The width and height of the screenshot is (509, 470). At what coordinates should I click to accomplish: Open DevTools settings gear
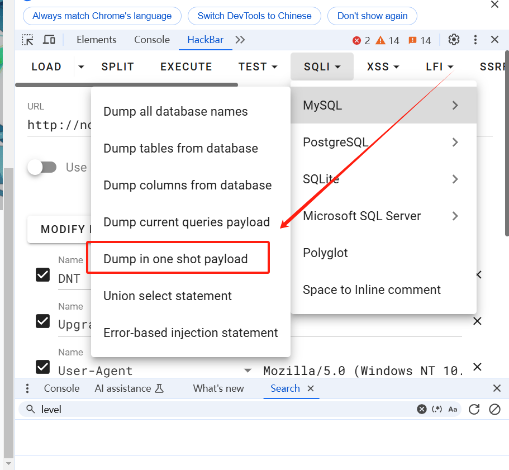[x=454, y=40]
